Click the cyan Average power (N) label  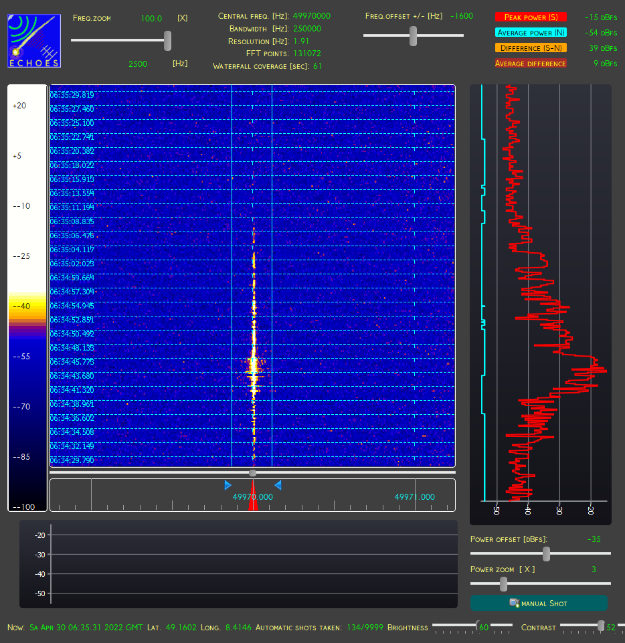tap(531, 32)
